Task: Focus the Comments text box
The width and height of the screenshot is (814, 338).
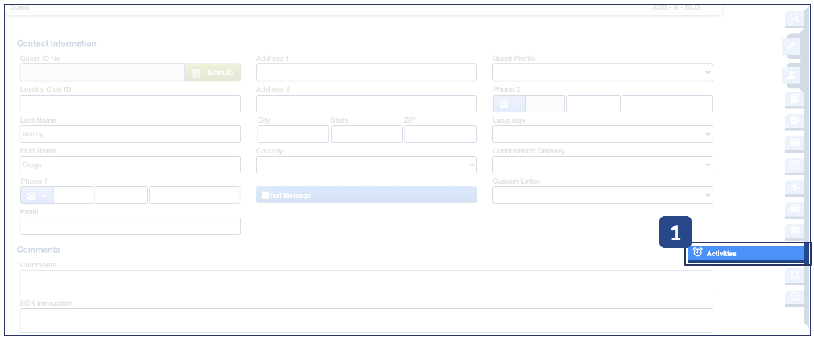Action: pos(366,283)
